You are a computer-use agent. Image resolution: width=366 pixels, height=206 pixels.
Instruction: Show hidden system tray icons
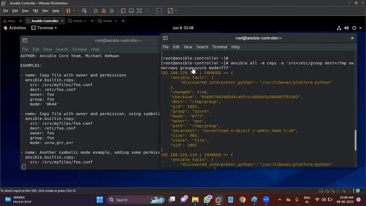pos(280,200)
